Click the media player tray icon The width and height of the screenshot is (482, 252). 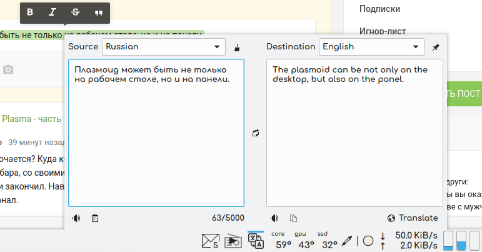pos(233,241)
